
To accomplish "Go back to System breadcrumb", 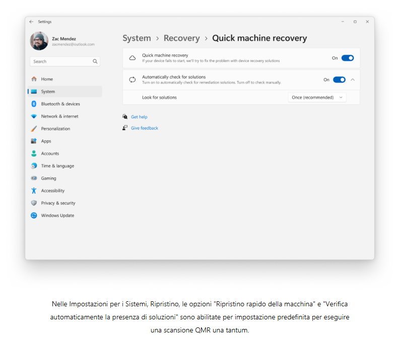I will pos(137,38).
